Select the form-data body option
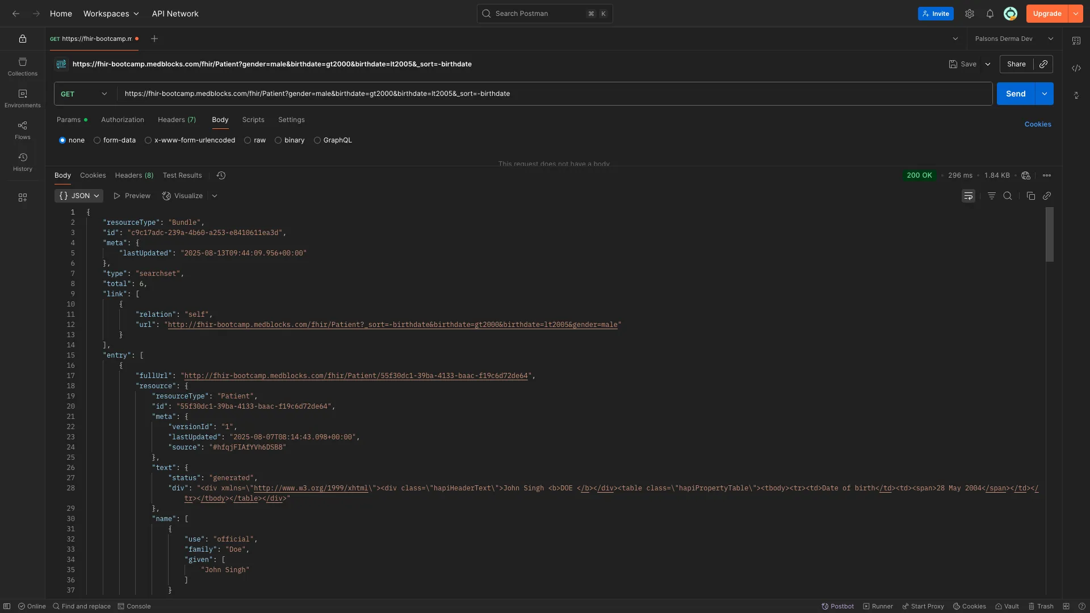The width and height of the screenshot is (1090, 613). pos(97,140)
